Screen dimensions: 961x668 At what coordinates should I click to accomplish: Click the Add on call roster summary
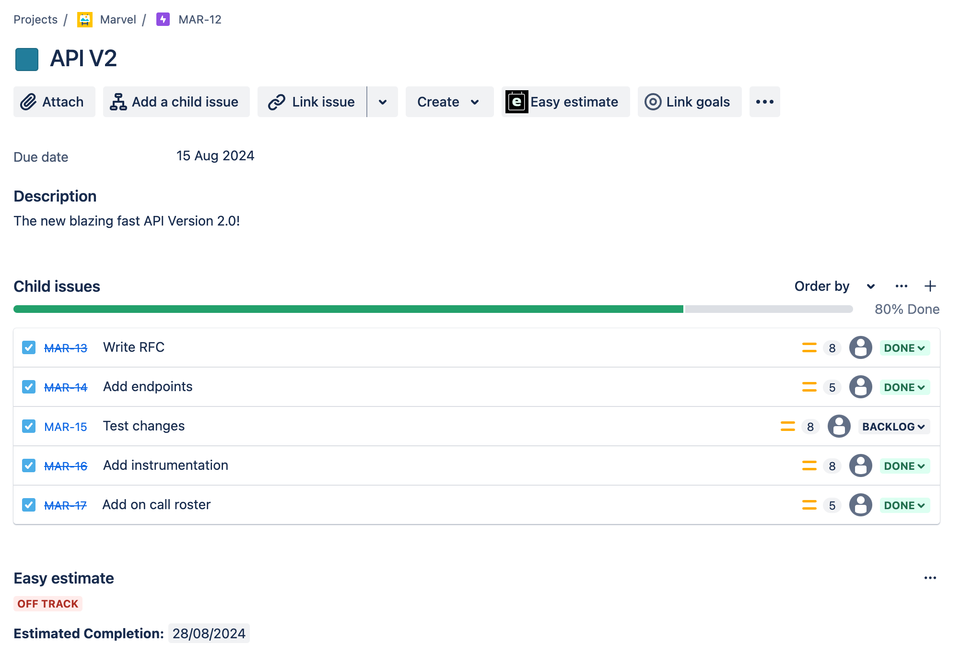(x=157, y=504)
